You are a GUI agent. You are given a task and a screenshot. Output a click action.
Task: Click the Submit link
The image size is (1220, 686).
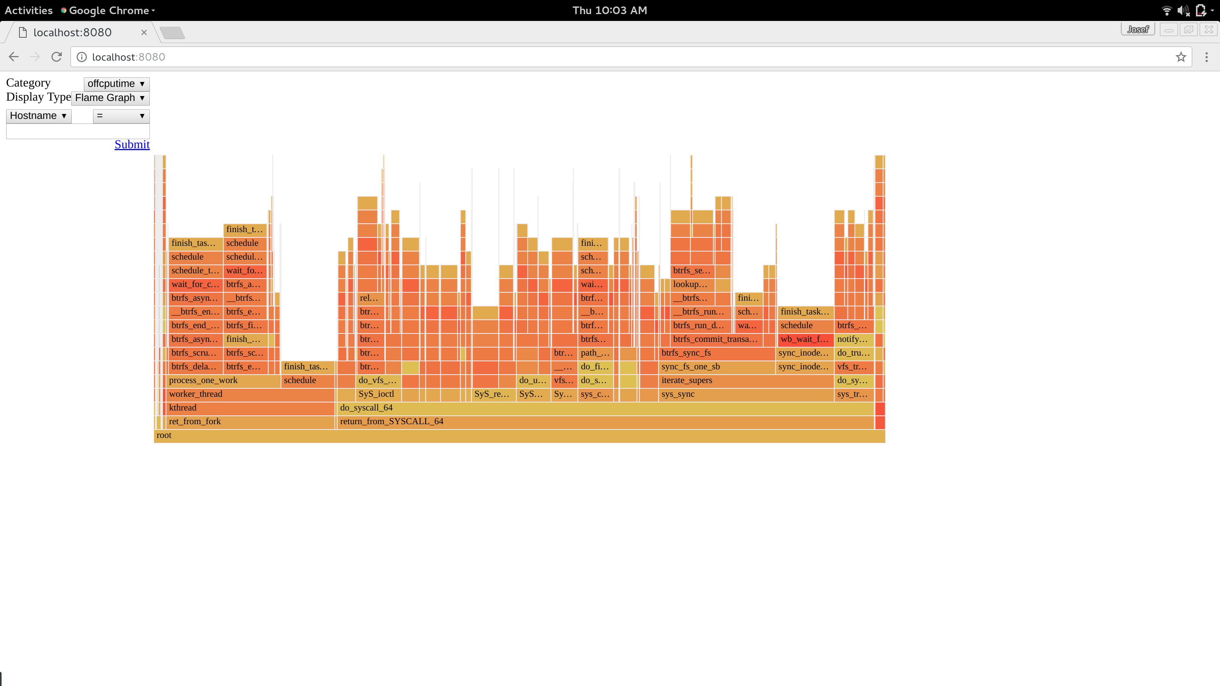coord(132,144)
